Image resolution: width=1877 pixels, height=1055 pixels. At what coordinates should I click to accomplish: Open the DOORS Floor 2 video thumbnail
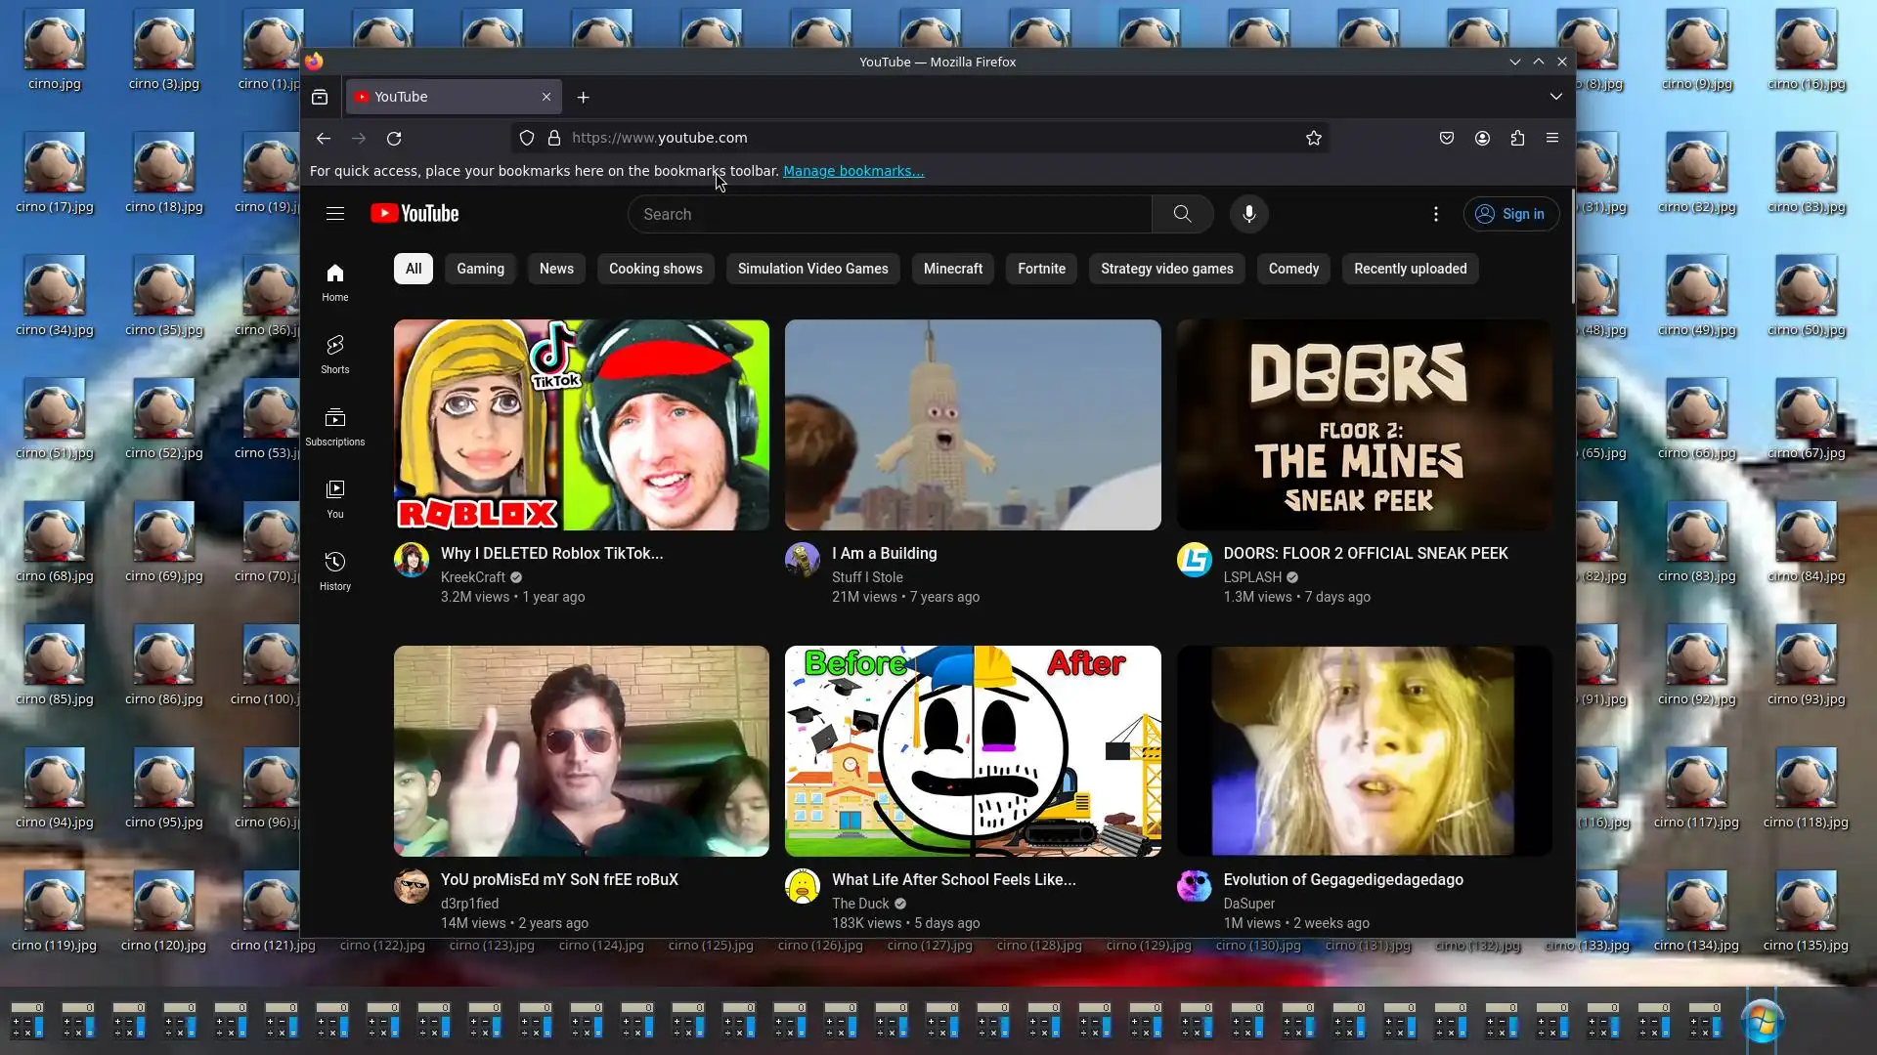1364,425
